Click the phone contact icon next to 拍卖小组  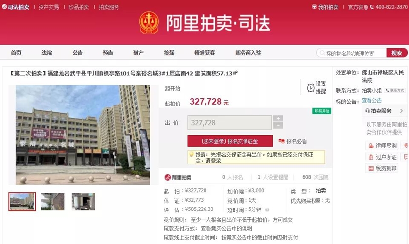click(x=395, y=90)
